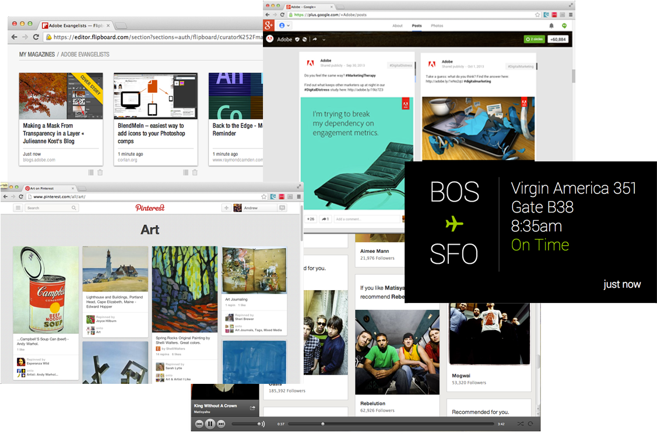Share the King Without A Crown track
Image resolution: width=657 pixels, height=434 pixels.
[252, 408]
